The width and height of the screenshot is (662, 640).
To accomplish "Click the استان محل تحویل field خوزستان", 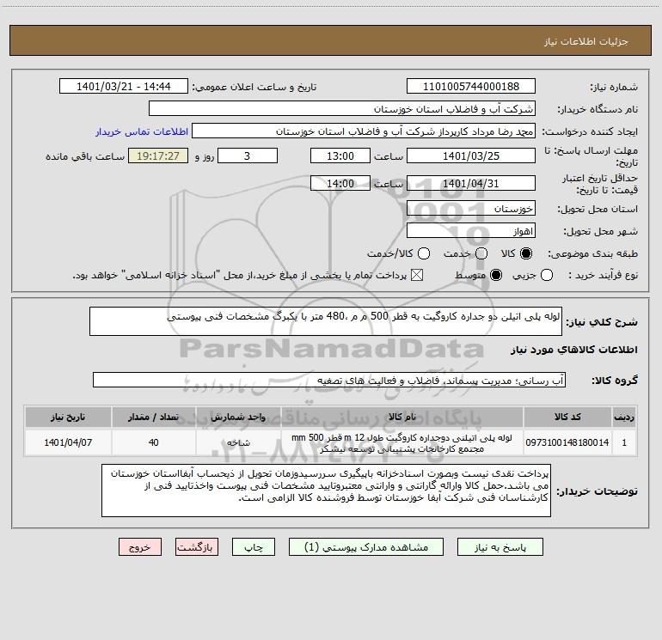I will click(x=471, y=209).
